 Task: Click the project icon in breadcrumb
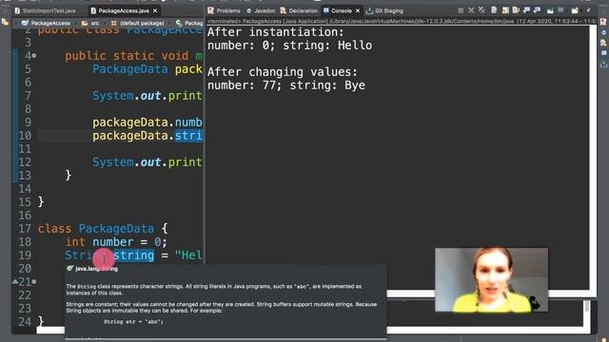[x=25, y=23]
